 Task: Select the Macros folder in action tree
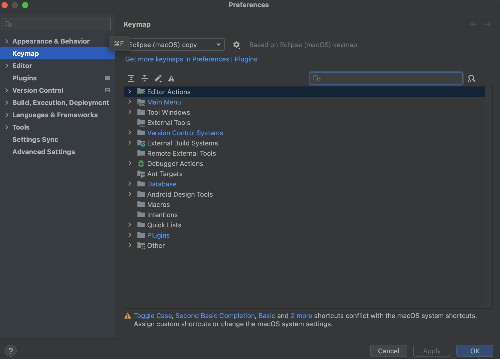point(158,205)
